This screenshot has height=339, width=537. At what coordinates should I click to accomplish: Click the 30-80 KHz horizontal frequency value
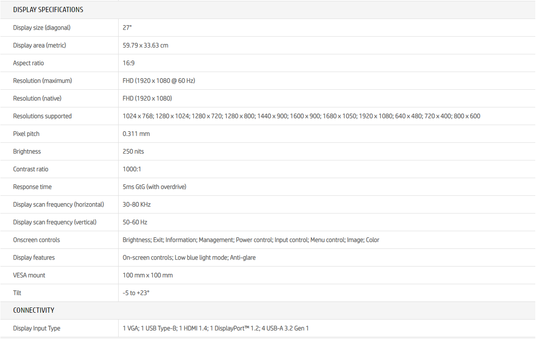136,204
